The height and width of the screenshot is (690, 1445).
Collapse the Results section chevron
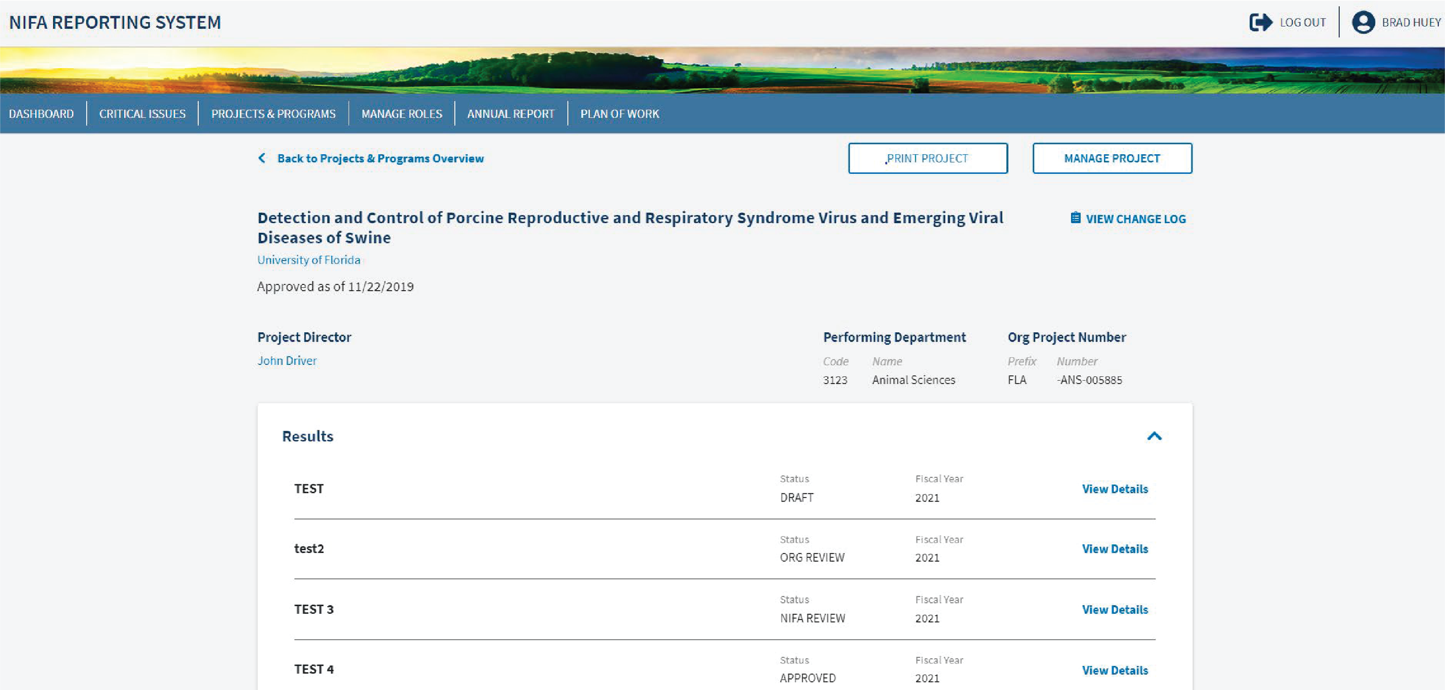(1154, 436)
